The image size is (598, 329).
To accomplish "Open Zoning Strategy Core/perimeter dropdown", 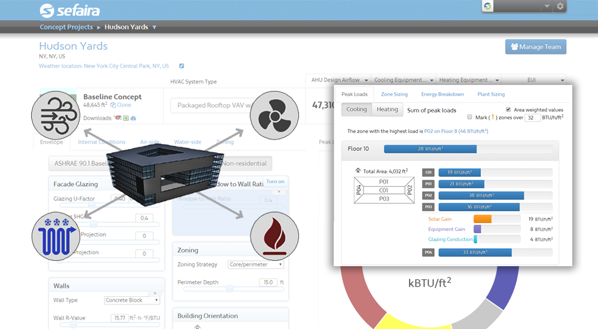I will (256, 264).
